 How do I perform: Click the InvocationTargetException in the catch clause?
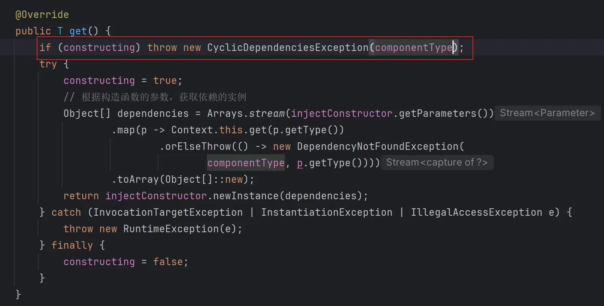(x=168, y=212)
